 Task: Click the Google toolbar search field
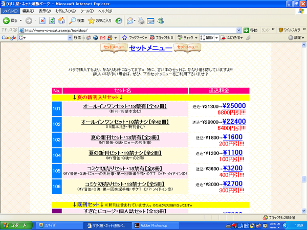coord(45,38)
